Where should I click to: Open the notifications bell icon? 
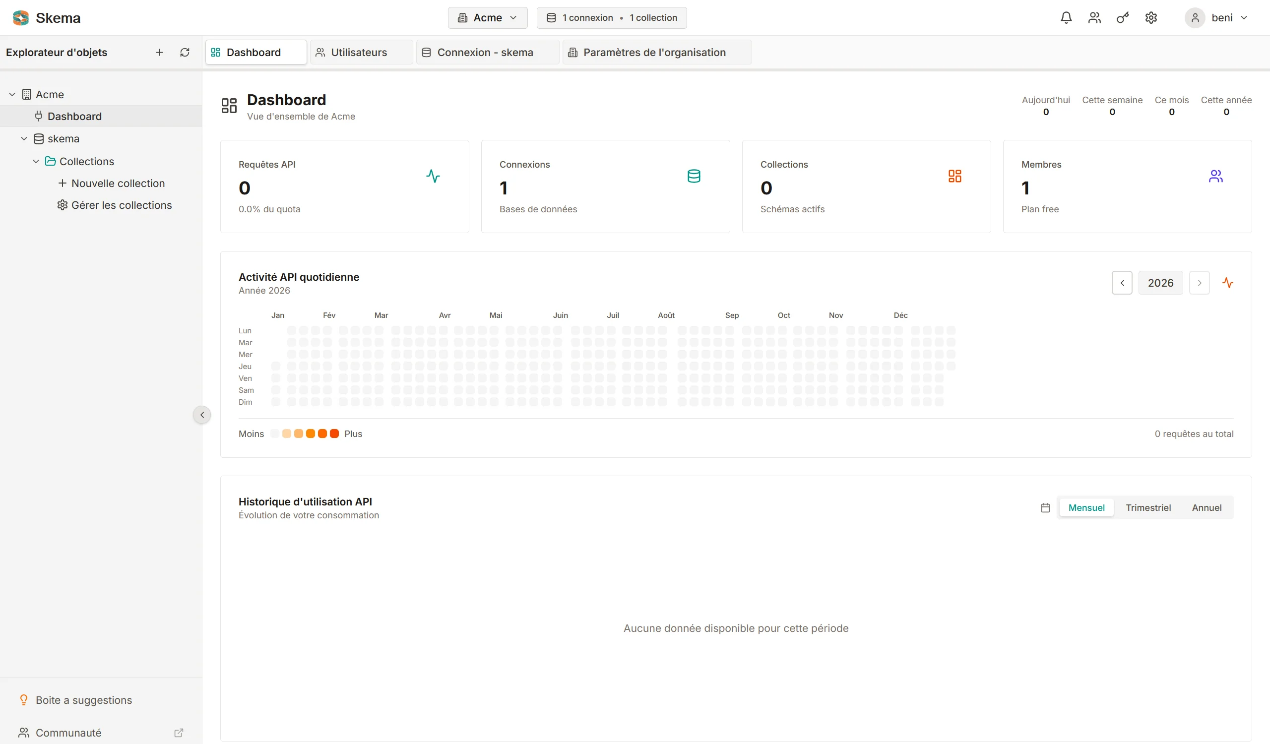click(1066, 18)
